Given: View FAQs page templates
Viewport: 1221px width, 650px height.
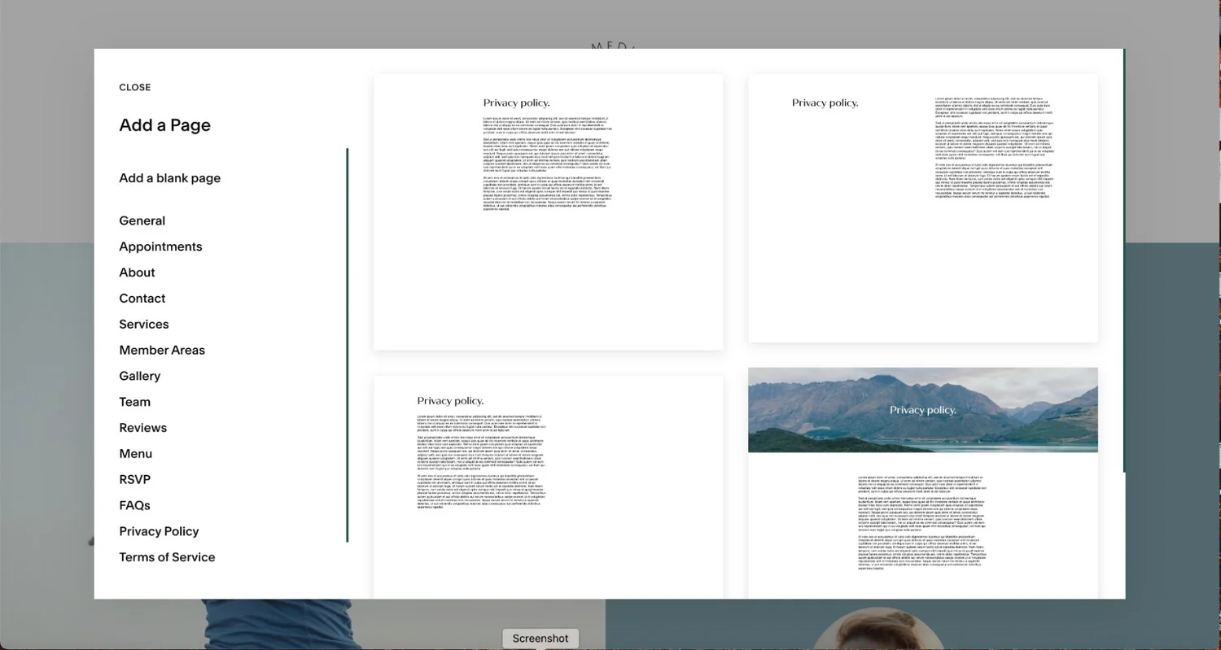Looking at the screenshot, I should tap(134, 505).
